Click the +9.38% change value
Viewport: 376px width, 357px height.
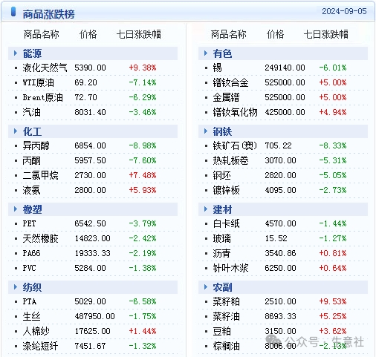point(143,68)
